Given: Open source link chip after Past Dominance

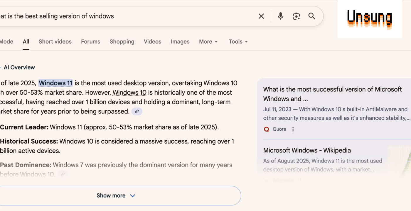Looking at the screenshot, I should (x=63, y=174).
